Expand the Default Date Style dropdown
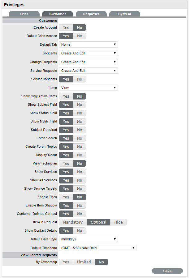 pos(88,239)
